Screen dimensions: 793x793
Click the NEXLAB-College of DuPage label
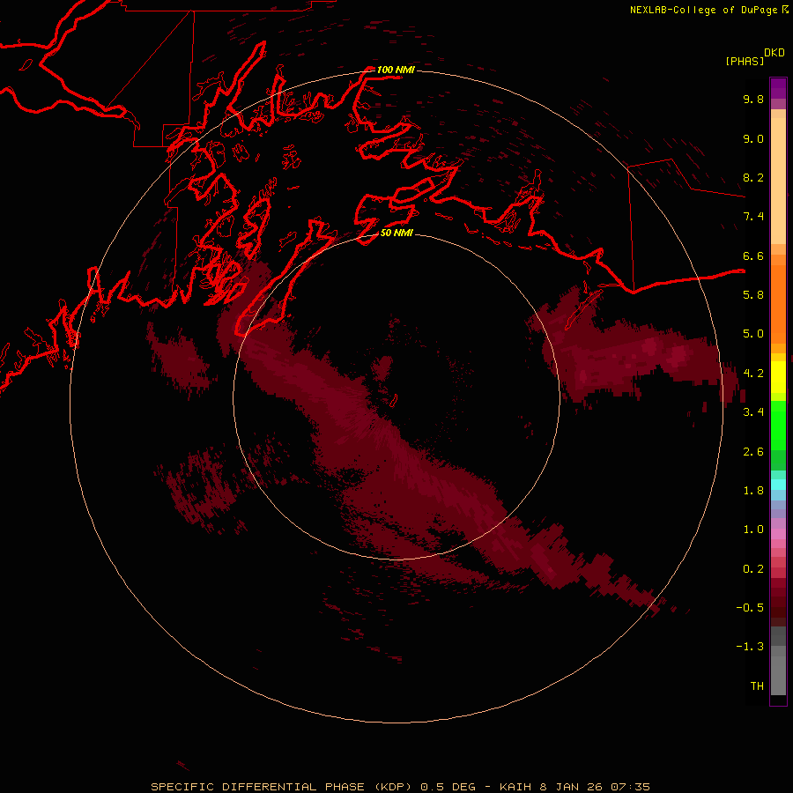tap(703, 10)
